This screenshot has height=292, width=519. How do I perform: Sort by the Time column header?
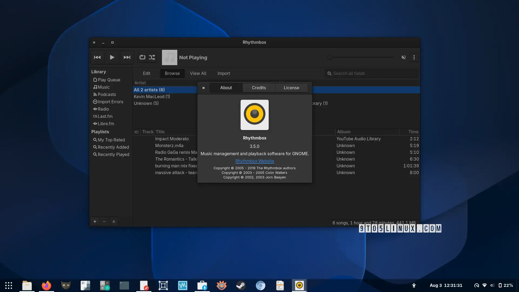(410, 132)
